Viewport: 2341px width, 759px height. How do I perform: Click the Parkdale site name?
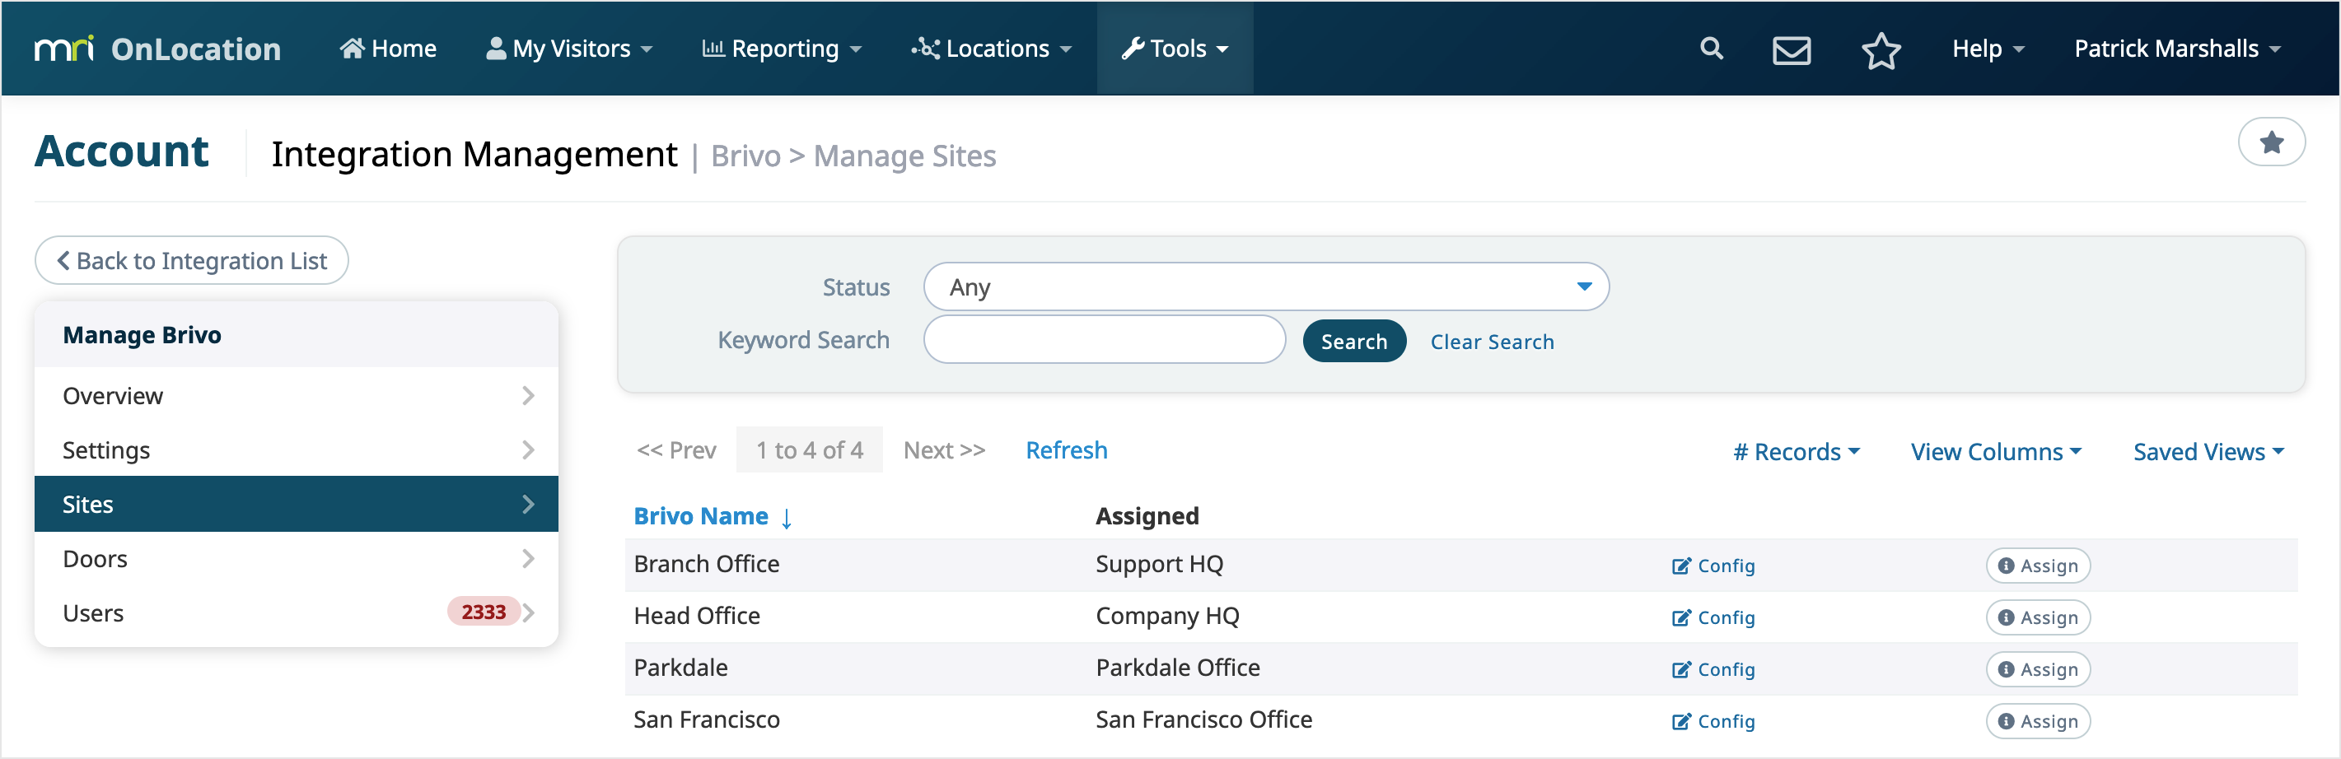point(680,668)
